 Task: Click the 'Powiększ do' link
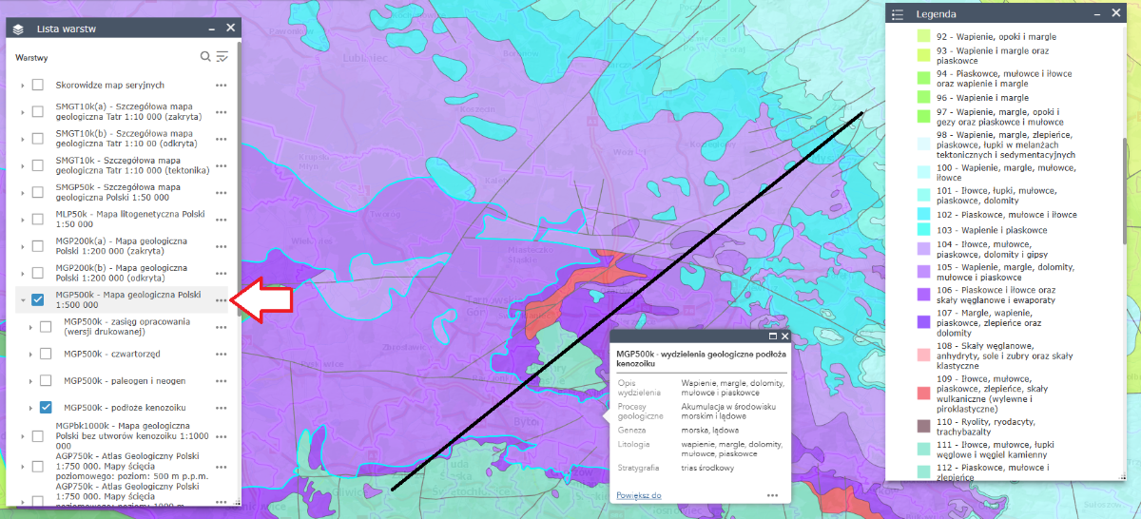click(638, 495)
